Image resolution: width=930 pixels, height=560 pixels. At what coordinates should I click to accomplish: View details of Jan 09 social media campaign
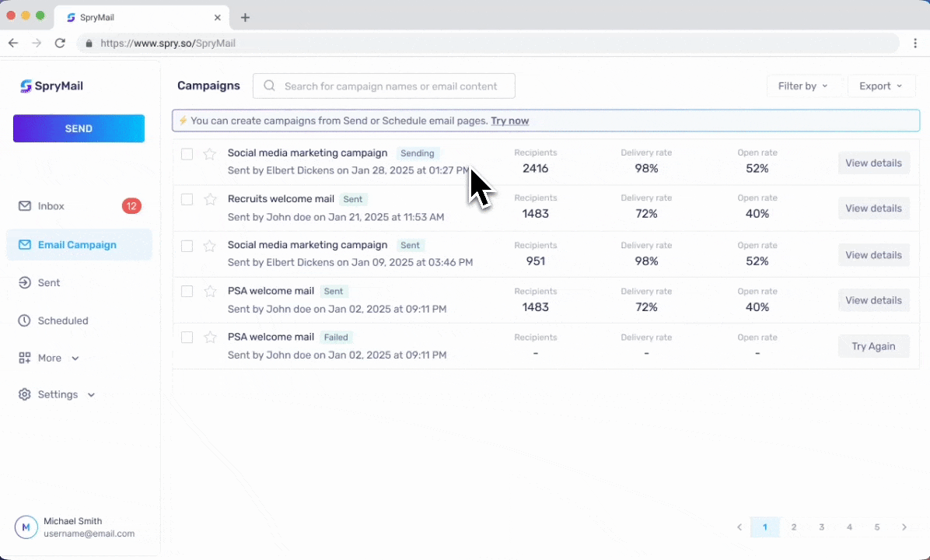pyautogui.click(x=874, y=254)
